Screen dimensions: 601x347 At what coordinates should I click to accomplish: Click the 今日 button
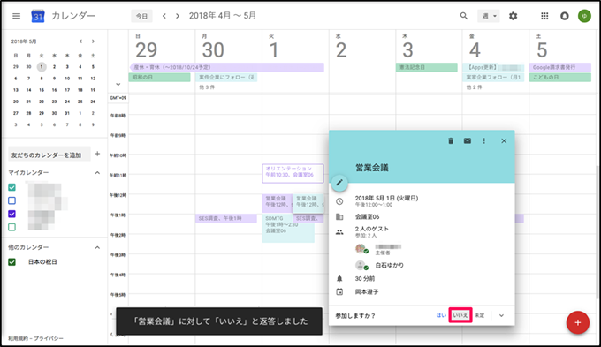pyautogui.click(x=141, y=16)
